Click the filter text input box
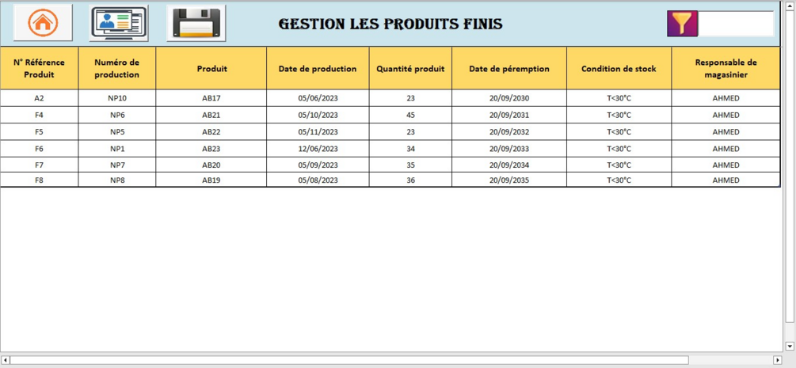Viewport: 796px width, 368px height. point(736,24)
